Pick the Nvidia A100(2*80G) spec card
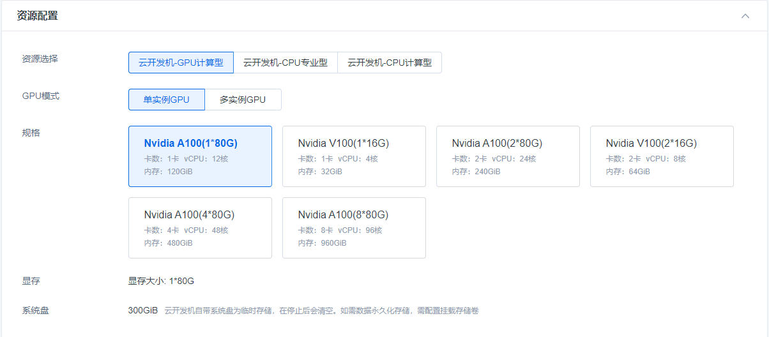The height and width of the screenshot is (337, 769). [x=508, y=156]
